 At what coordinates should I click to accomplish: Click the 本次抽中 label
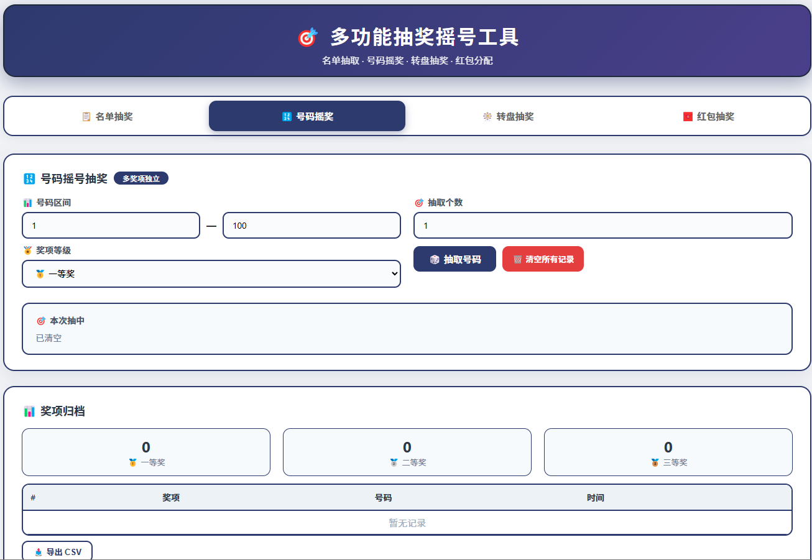(67, 321)
